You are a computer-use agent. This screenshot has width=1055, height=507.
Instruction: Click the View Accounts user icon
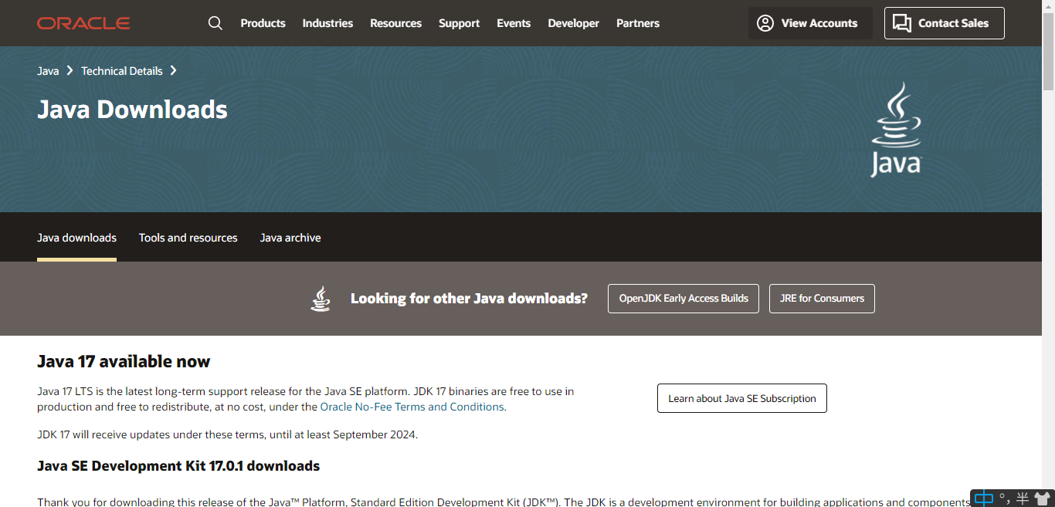pos(765,23)
